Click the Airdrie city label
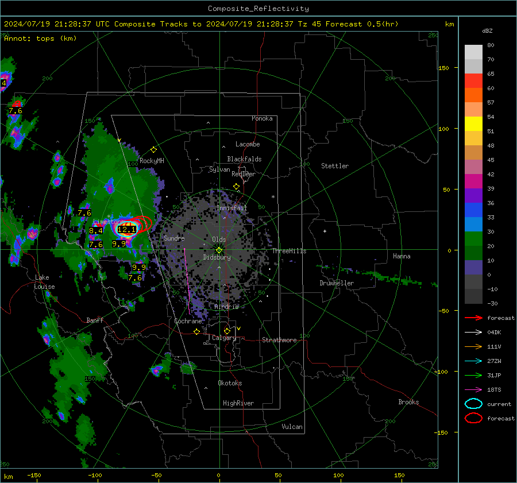 (x=226, y=307)
